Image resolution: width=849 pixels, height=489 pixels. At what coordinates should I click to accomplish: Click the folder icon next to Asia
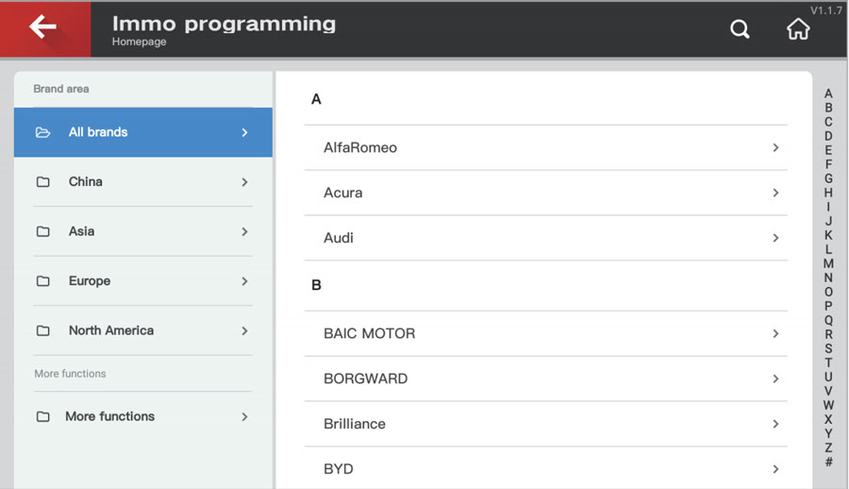point(42,231)
